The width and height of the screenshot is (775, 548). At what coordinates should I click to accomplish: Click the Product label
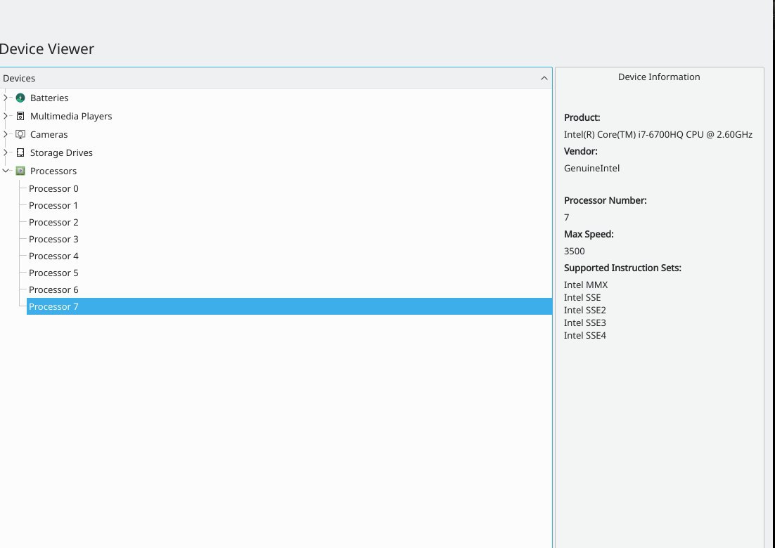pos(582,117)
